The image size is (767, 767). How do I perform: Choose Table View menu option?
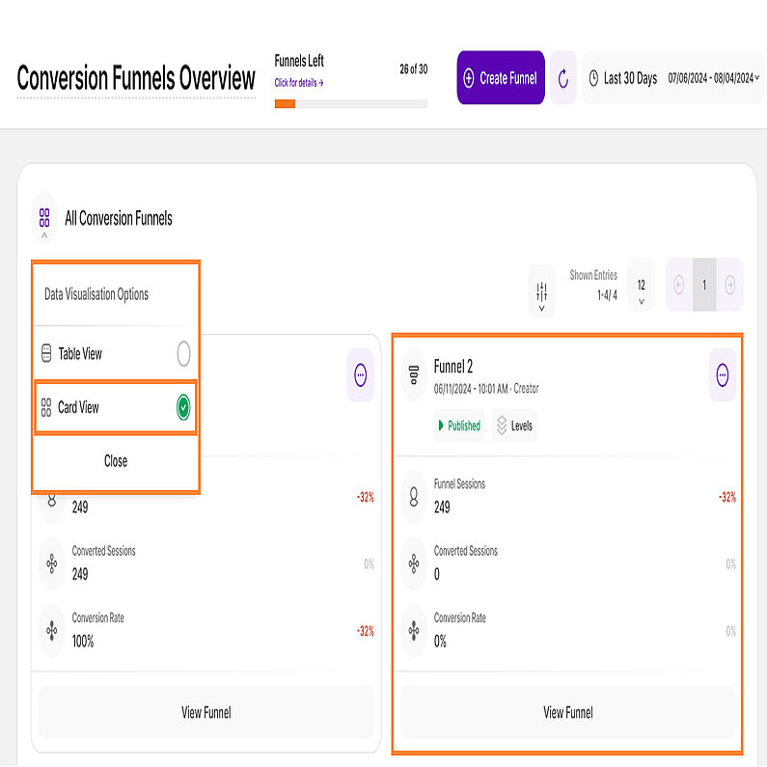(x=81, y=354)
